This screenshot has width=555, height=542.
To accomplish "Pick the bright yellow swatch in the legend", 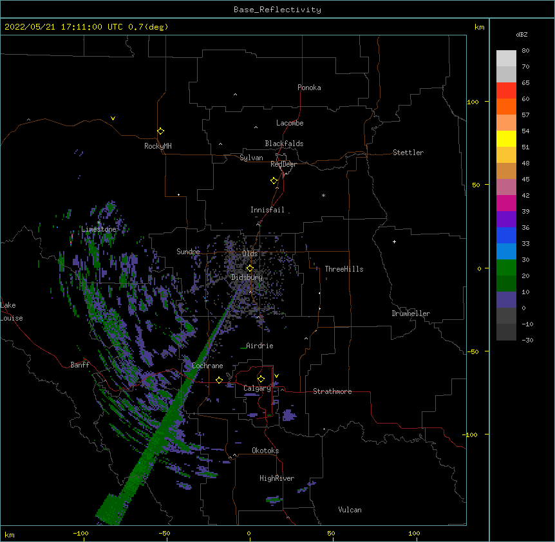I will (506, 138).
